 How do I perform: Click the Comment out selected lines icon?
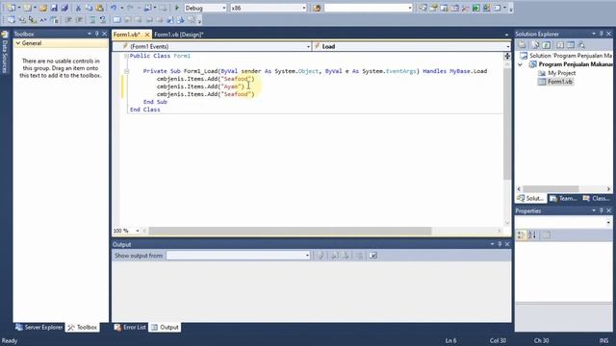pyautogui.click(x=92, y=19)
